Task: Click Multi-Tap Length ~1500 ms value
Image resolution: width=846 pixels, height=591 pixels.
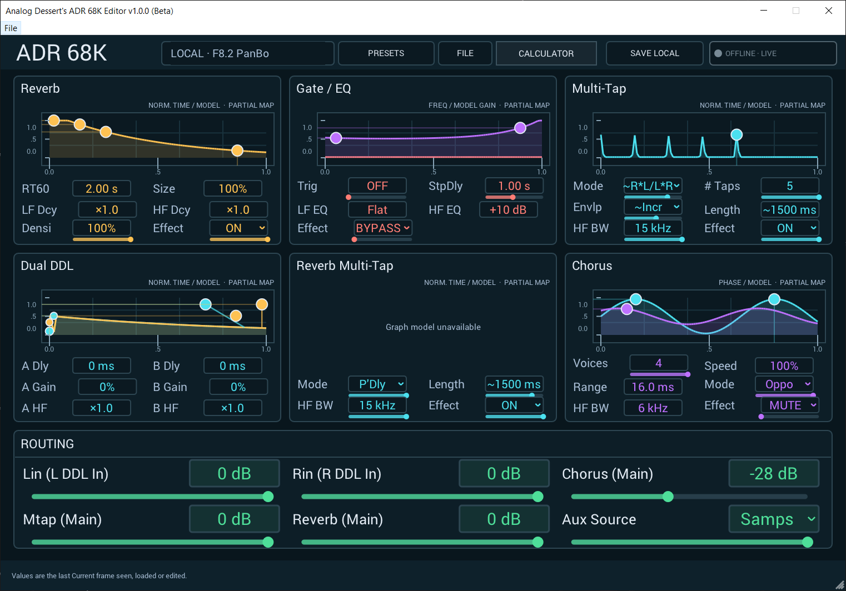Action: [790, 210]
